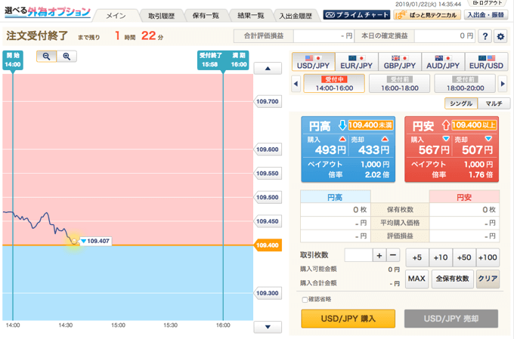Switch to 入出金履歴 tab

click(x=296, y=16)
